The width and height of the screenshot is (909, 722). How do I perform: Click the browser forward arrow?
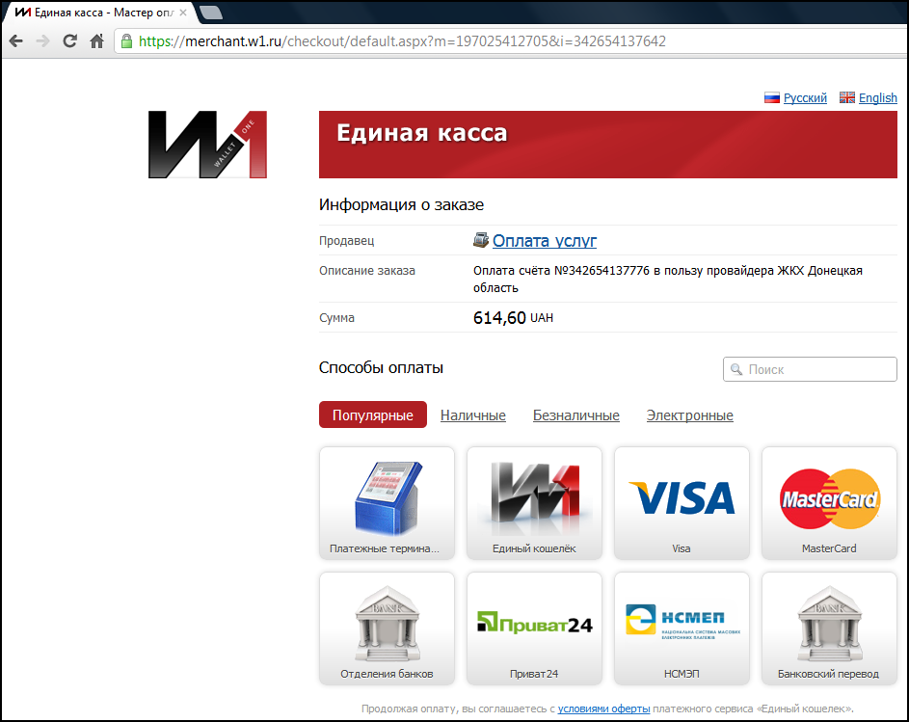[x=43, y=41]
